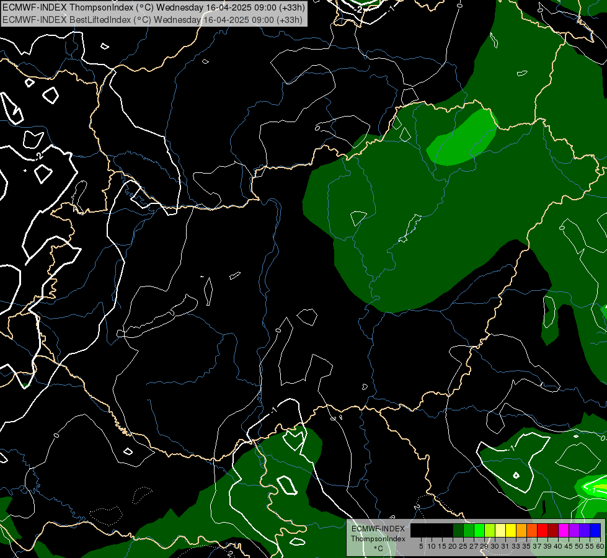Click the legend tick label 25
This screenshot has height=558, width=607.
pyautogui.click(x=463, y=546)
